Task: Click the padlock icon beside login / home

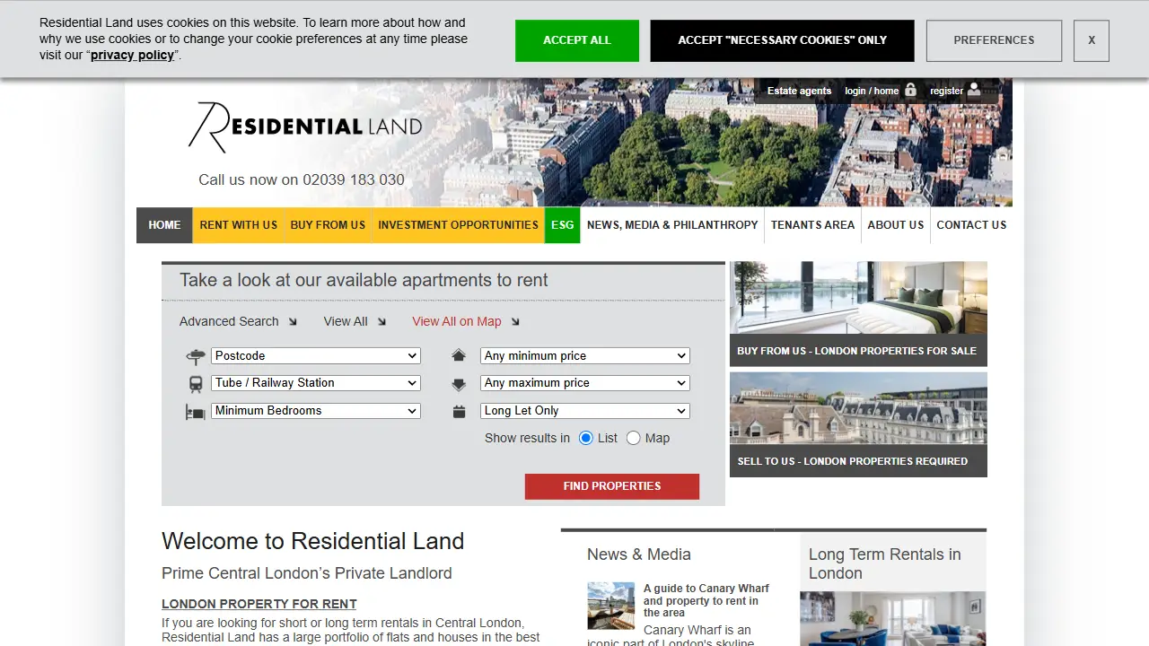Action: 910,90
